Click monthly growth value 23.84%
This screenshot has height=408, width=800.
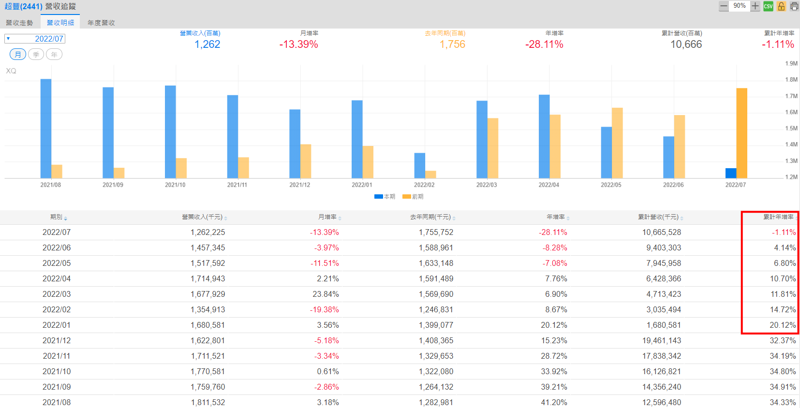[326, 294]
